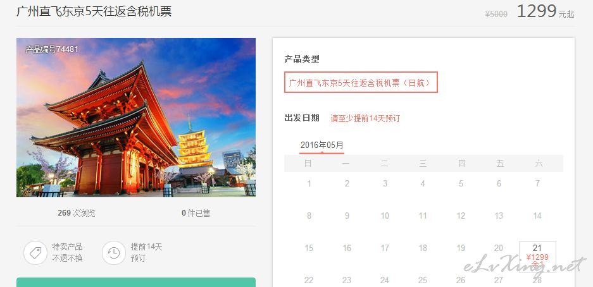This screenshot has height=287, width=593.
Task: Click the clock advance-booking icon
Action: click(x=113, y=253)
